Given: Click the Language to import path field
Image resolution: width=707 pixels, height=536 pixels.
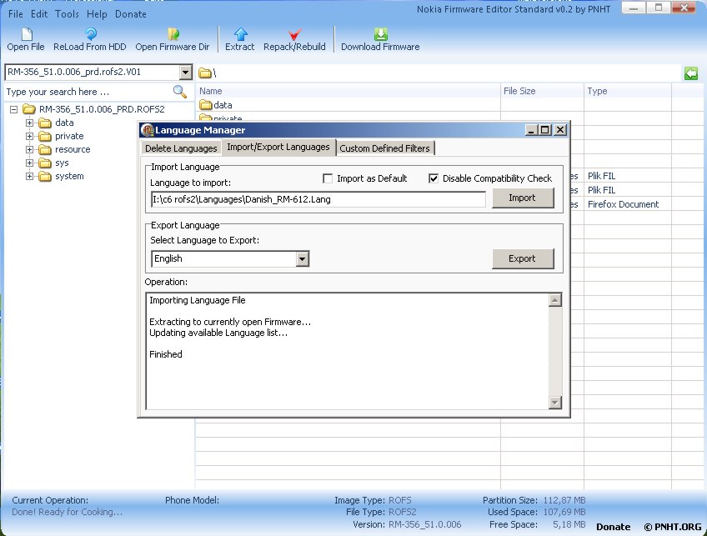Looking at the screenshot, I should (318, 199).
